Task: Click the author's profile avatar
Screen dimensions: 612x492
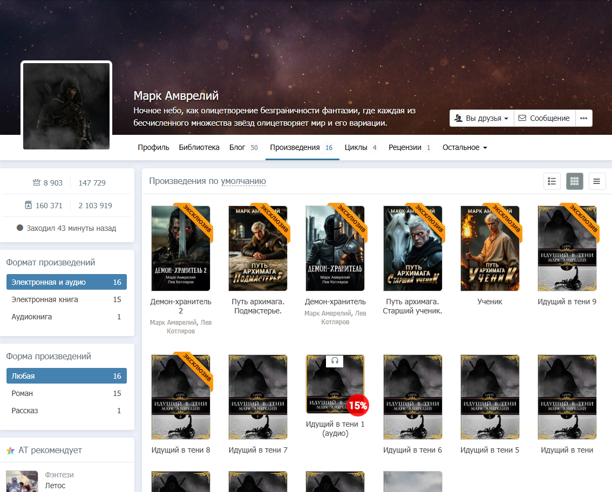Action: point(66,106)
